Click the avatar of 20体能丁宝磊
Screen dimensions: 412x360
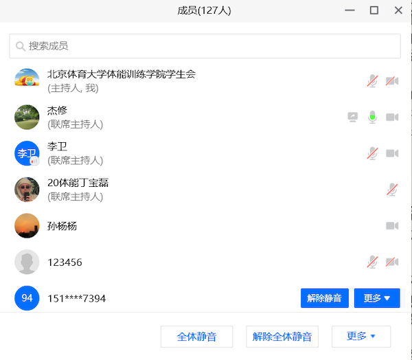(27, 190)
